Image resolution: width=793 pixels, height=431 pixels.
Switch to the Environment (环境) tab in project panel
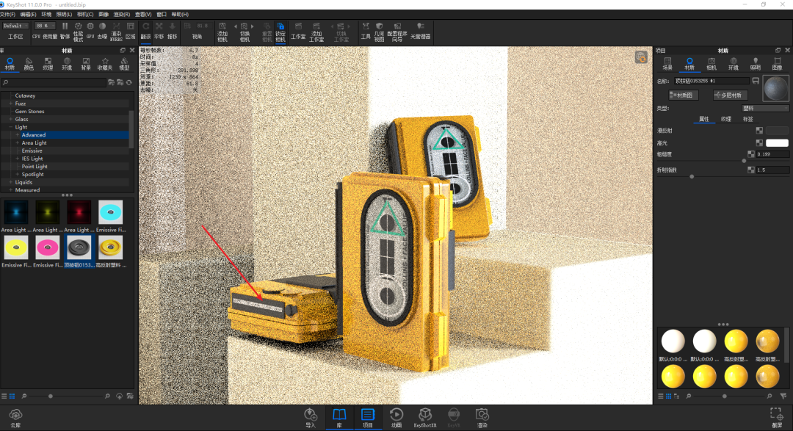click(x=733, y=63)
